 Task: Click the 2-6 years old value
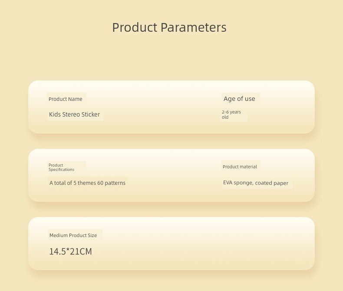(x=231, y=114)
